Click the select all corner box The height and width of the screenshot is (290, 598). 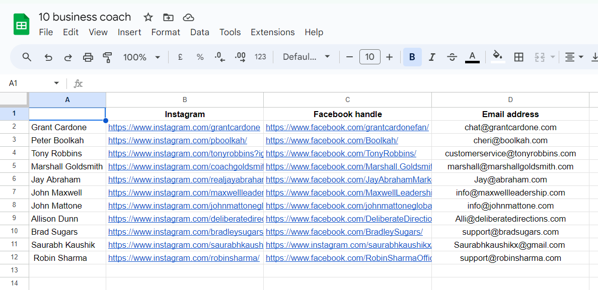[x=14, y=100]
